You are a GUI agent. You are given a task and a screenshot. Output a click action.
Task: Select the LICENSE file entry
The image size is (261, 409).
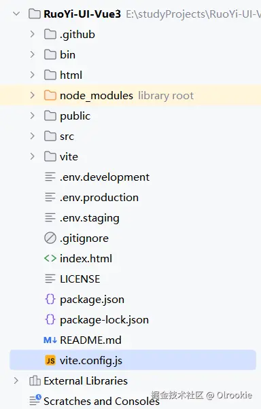80,279
